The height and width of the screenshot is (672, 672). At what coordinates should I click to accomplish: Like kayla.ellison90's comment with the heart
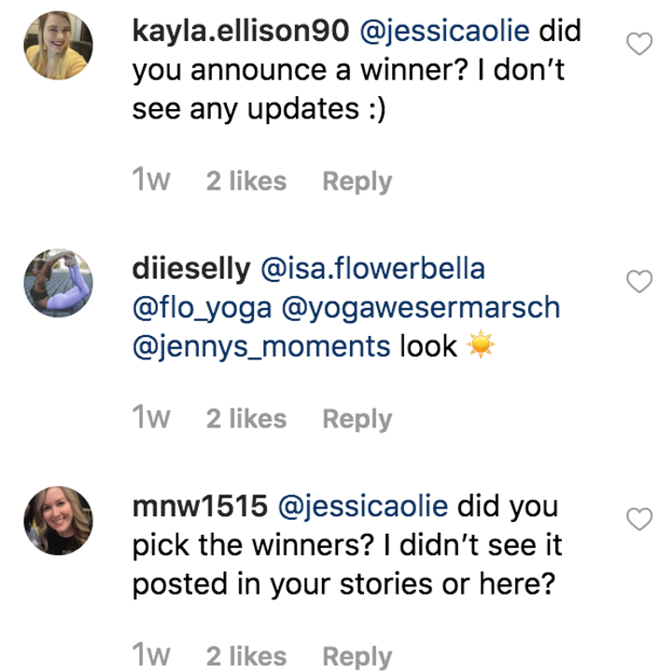coord(639,44)
